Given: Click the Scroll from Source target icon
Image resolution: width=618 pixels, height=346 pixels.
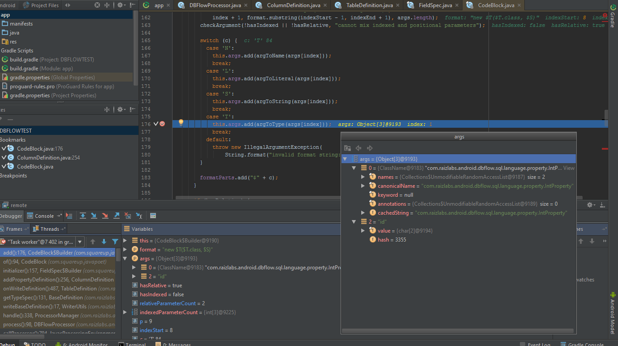Looking at the screenshot, I should 97,5.
